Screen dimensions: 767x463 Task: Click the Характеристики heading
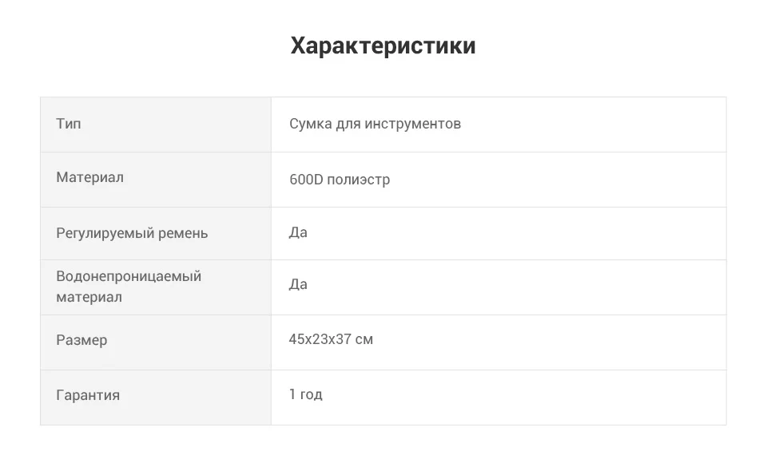(383, 46)
